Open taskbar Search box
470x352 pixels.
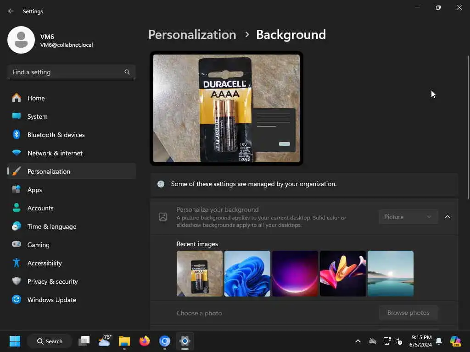(x=50, y=341)
